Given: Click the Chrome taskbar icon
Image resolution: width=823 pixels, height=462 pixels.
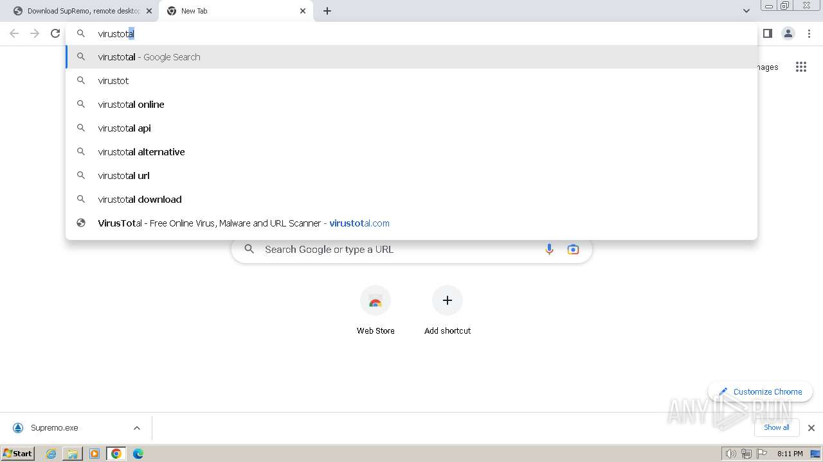Looking at the screenshot, I should (116, 454).
